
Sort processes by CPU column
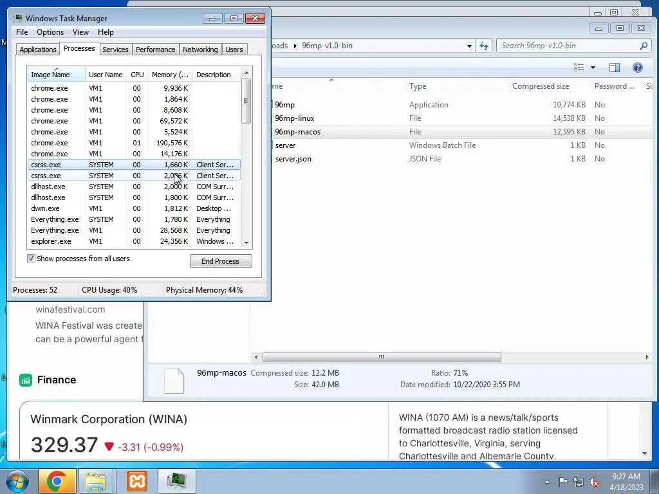[137, 75]
